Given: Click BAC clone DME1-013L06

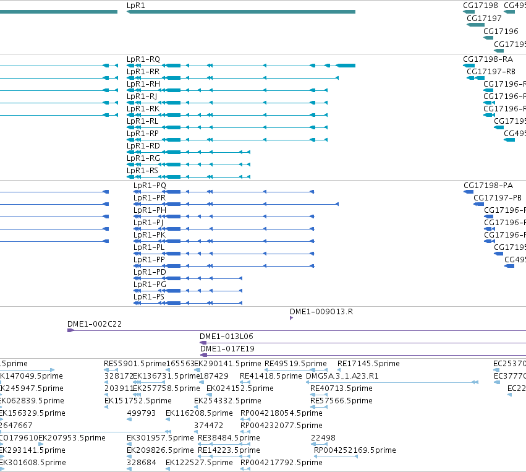Looking at the screenshot, I should coord(226,337).
